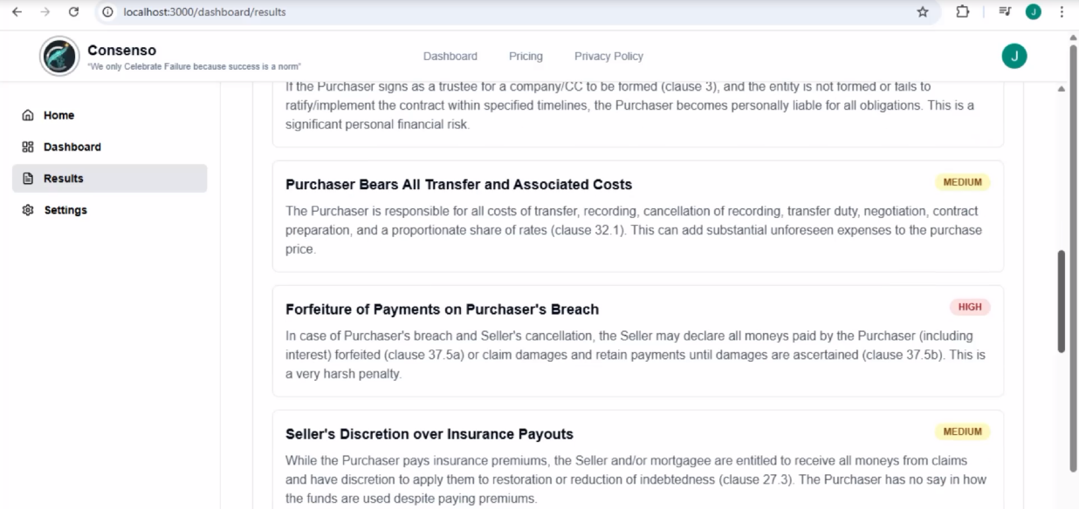Image resolution: width=1079 pixels, height=509 pixels.
Task: Go back using the browser back arrow
Action: point(17,12)
